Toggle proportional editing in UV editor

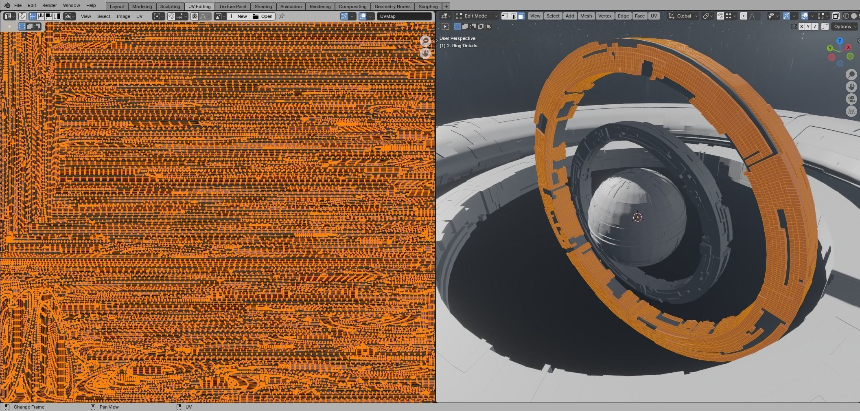194,16
